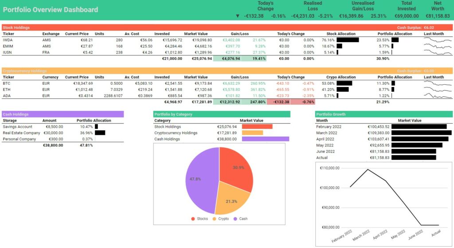Click the purple Cash legend dot
The height and width of the screenshot is (248, 454).
235,219
